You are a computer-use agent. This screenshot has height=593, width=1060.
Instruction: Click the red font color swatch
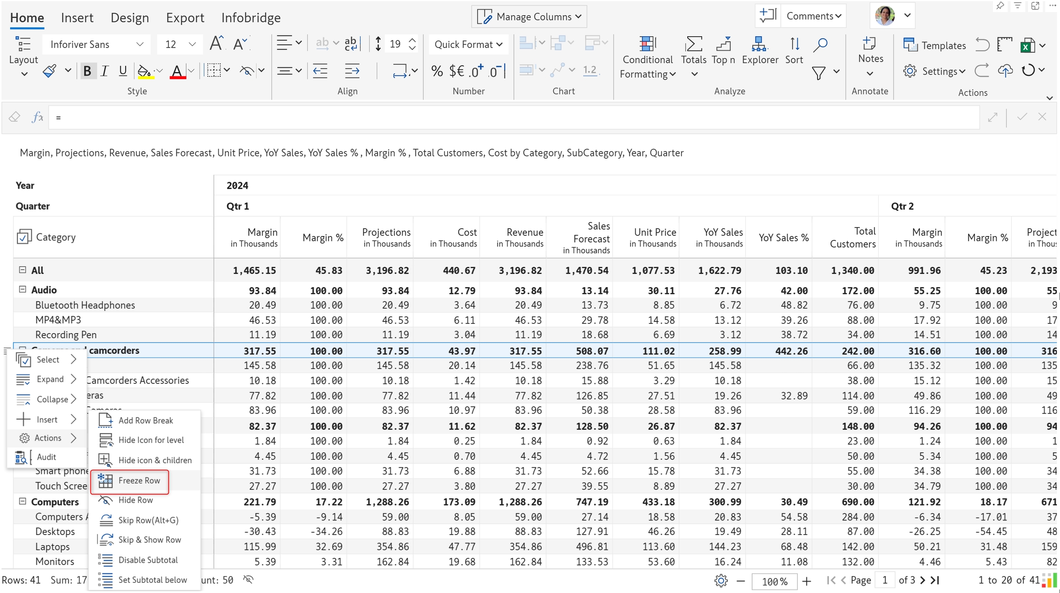tap(177, 72)
